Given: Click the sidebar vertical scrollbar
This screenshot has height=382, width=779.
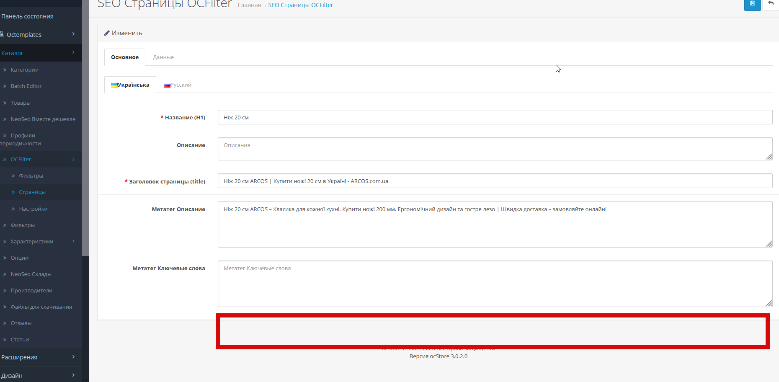Looking at the screenshot, I should [x=85, y=128].
